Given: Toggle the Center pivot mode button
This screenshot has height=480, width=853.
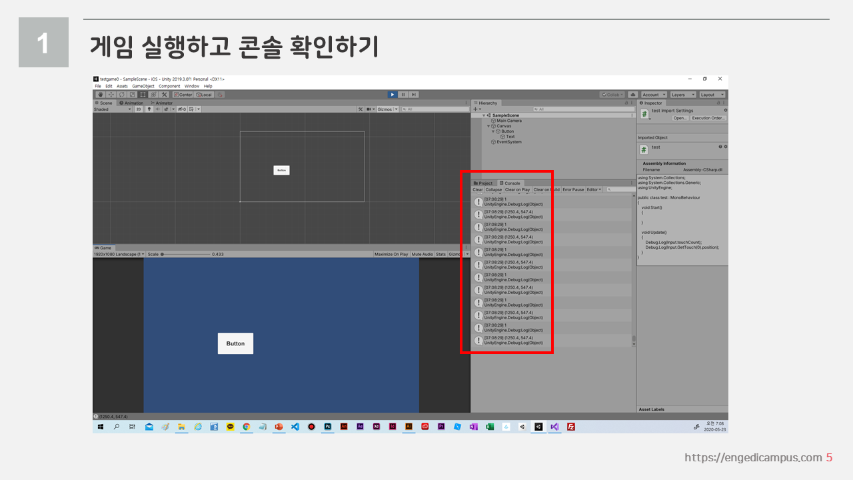Looking at the screenshot, I should (183, 95).
